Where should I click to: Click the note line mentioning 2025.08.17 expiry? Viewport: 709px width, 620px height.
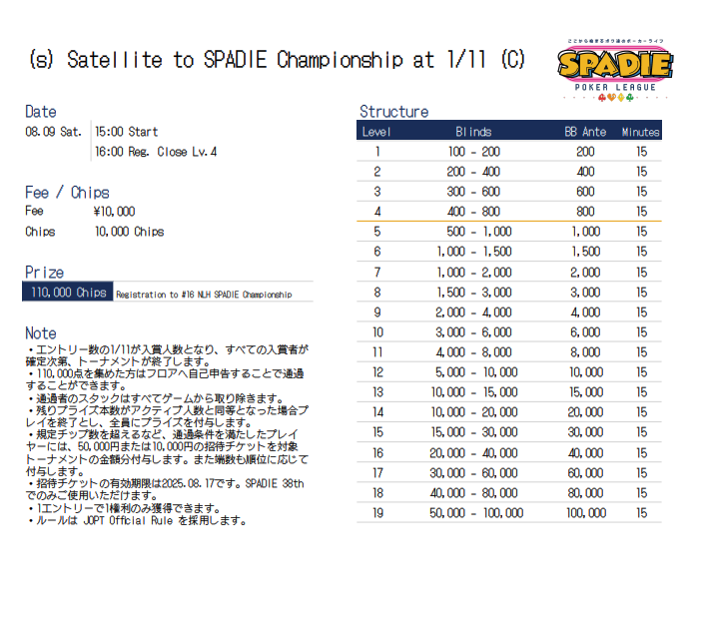coord(165,490)
